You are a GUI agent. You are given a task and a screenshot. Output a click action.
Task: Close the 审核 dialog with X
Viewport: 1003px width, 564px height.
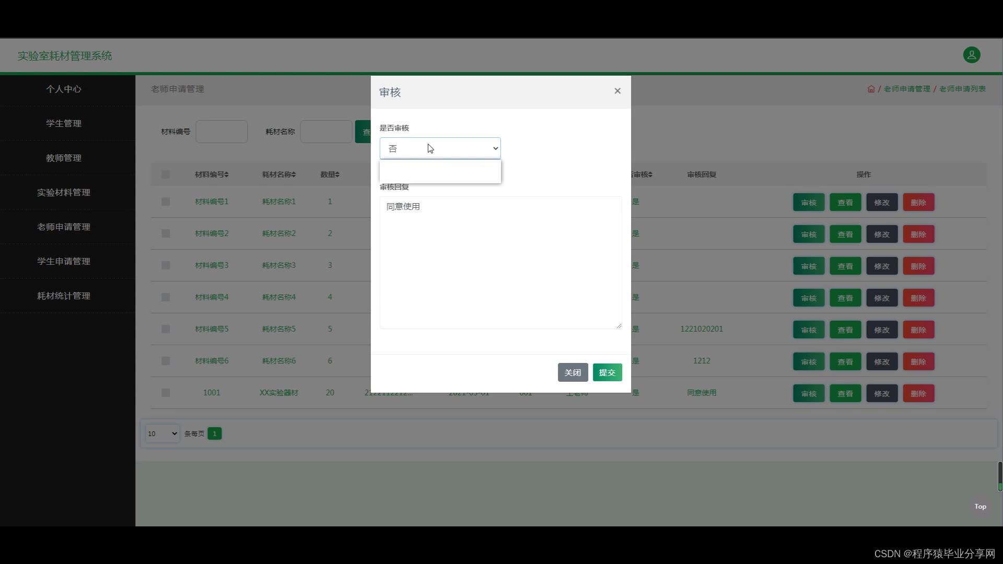click(x=617, y=91)
